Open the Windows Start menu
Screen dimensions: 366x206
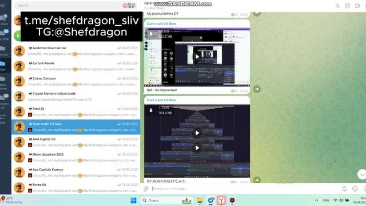coord(133,200)
